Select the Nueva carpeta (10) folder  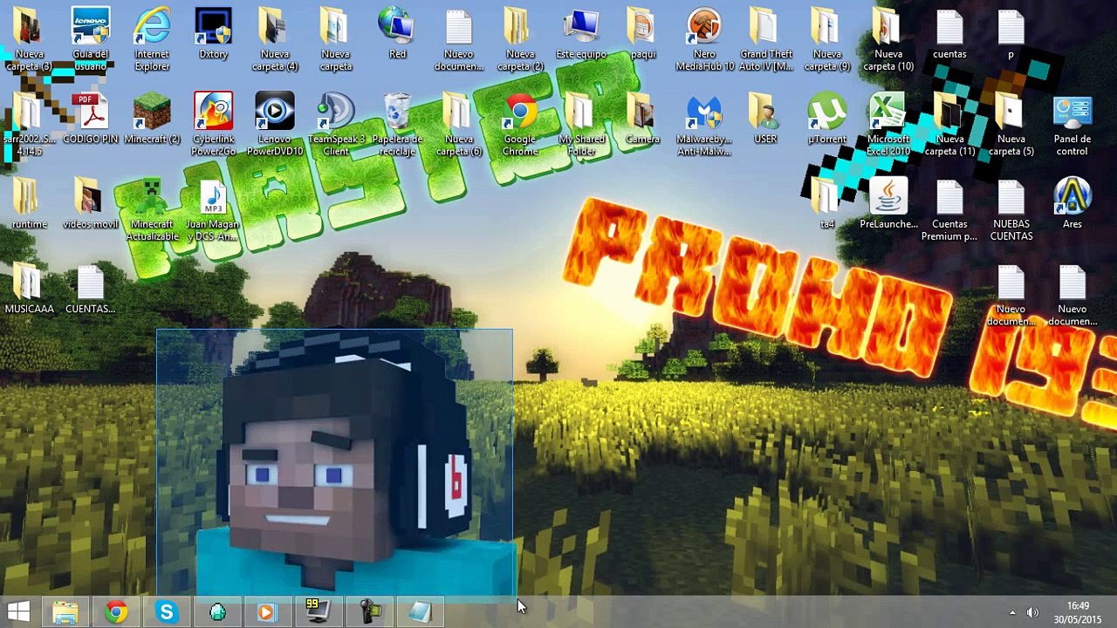click(888, 39)
